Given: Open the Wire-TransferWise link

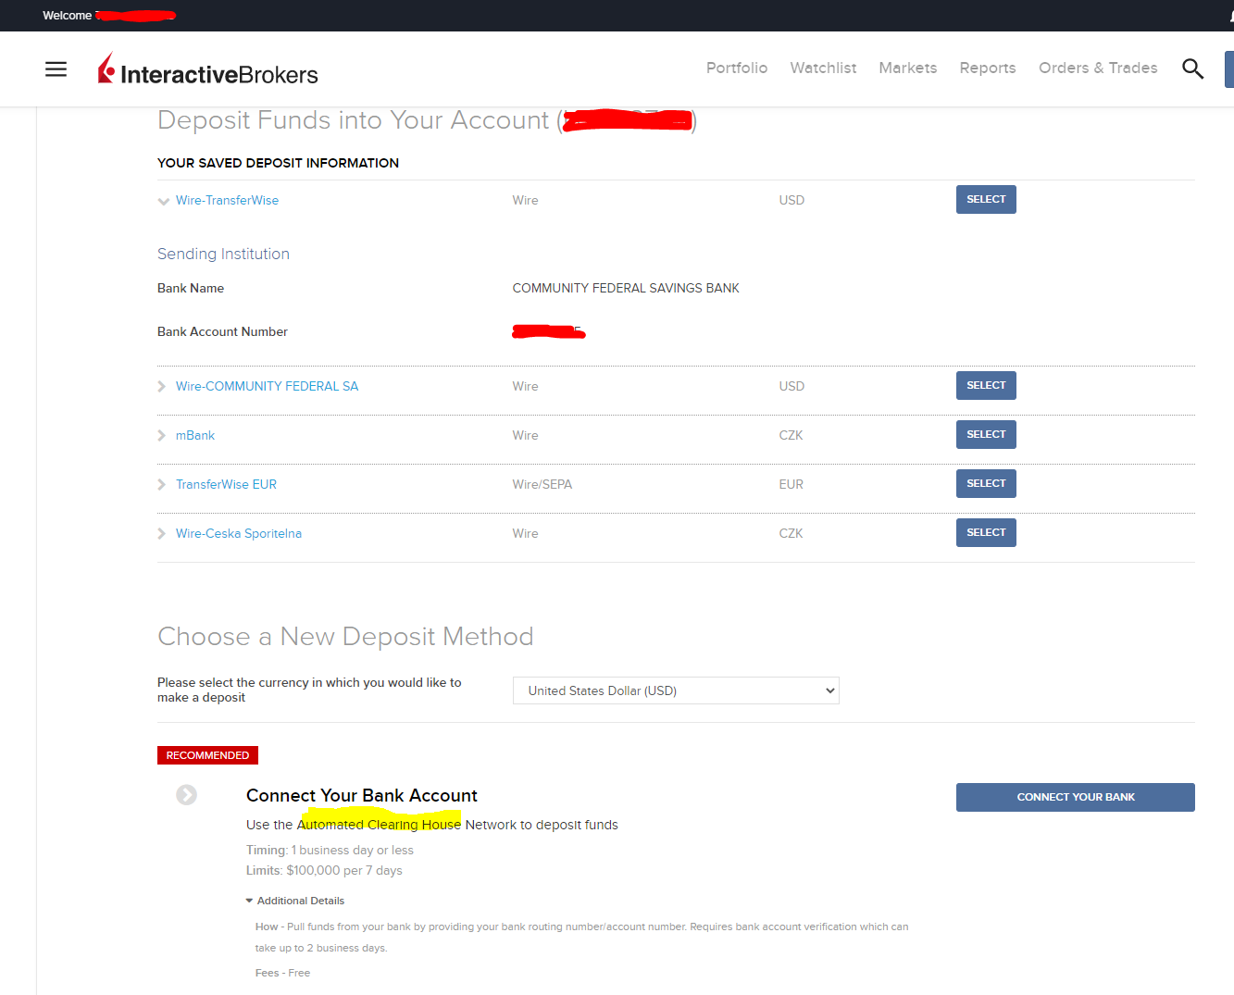Looking at the screenshot, I should [x=227, y=200].
